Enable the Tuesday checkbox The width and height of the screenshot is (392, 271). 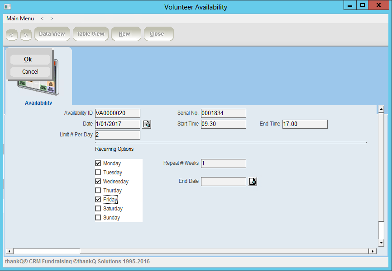click(98, 173)
